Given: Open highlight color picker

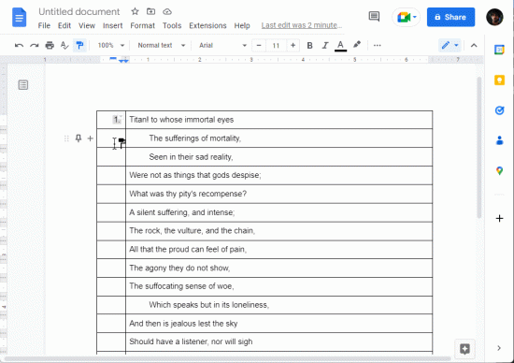Looking at the screenshot, I should (357, 45).
